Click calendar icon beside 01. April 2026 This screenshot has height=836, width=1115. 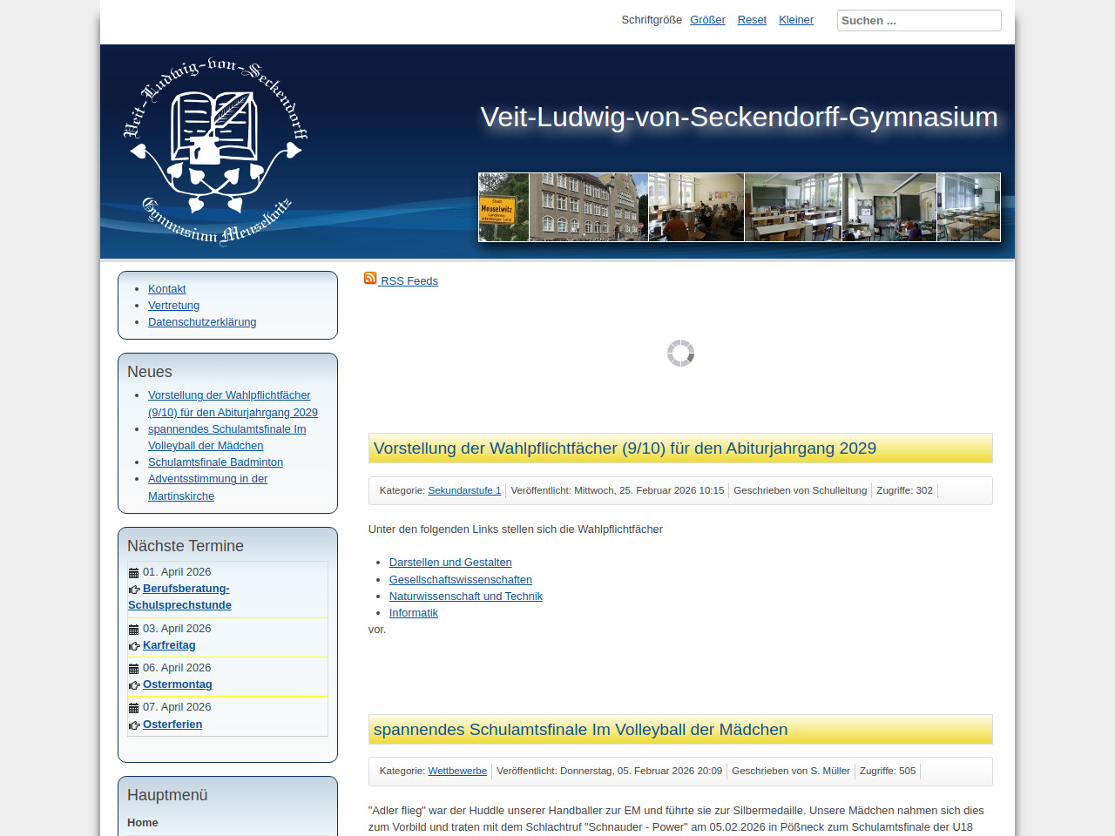(133, 573)
